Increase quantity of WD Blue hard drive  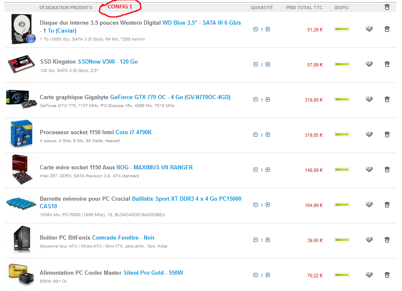[268, 29]
